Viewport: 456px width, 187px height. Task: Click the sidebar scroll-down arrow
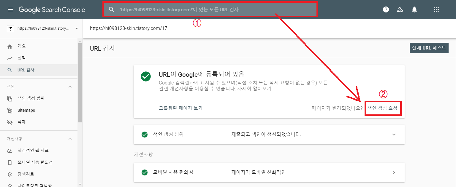80,184
